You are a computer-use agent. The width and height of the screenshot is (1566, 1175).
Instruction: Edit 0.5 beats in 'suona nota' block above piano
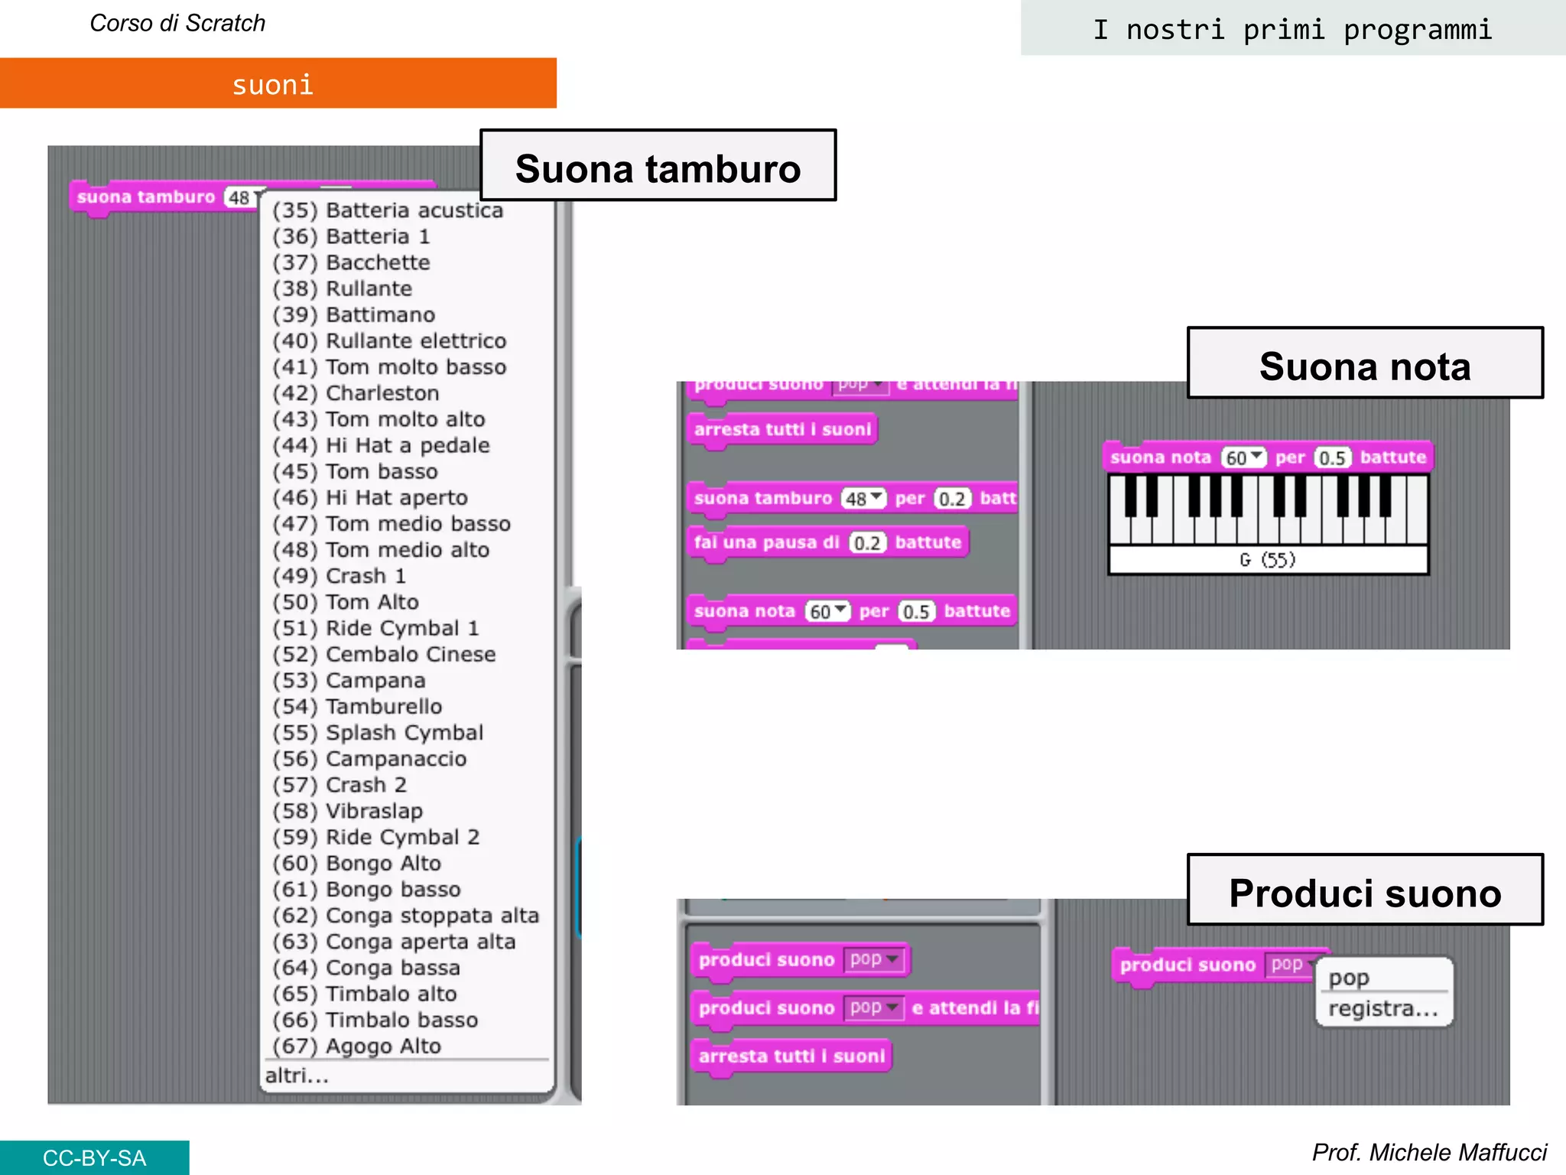tap(1333, 457)
